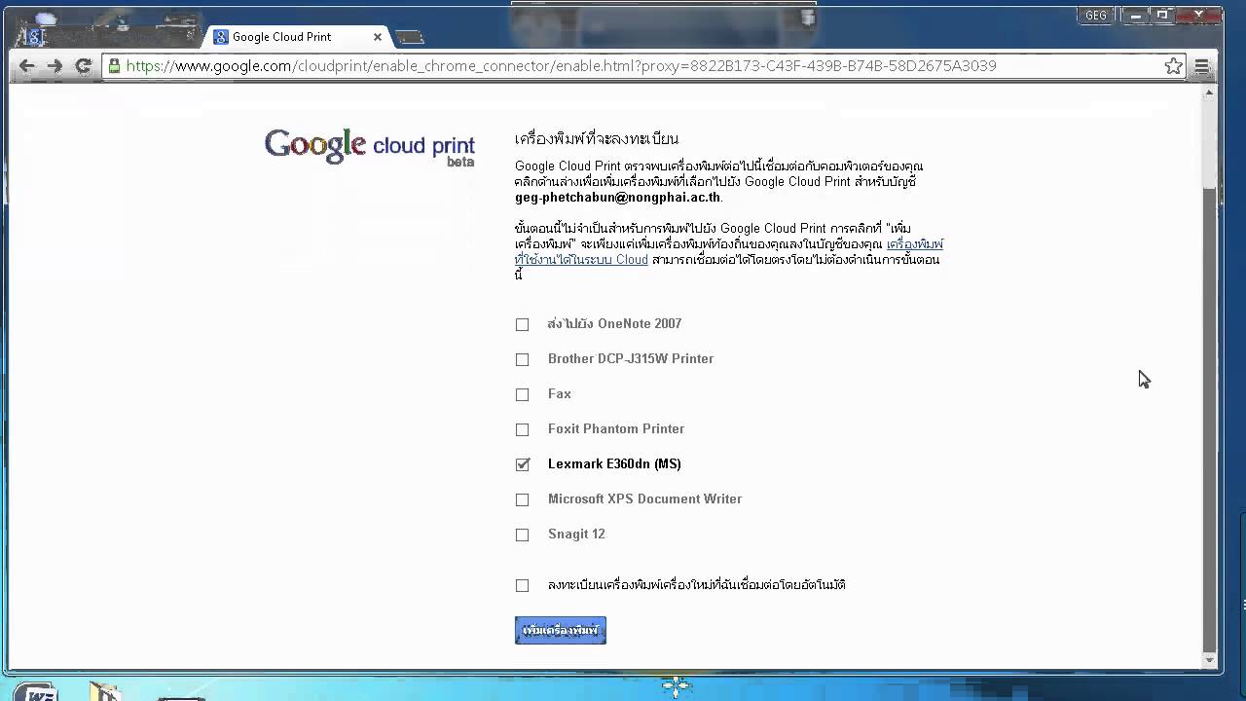Close the Google Cloud Print tab
The width and height of the screenshot is (1246, 701).
pyautogui.click(x=378, y=37)
